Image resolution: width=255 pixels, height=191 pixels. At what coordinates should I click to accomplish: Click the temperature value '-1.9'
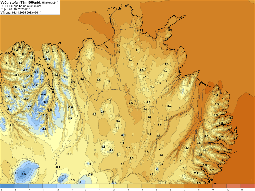pyautogui.click(x=30, y=76)
